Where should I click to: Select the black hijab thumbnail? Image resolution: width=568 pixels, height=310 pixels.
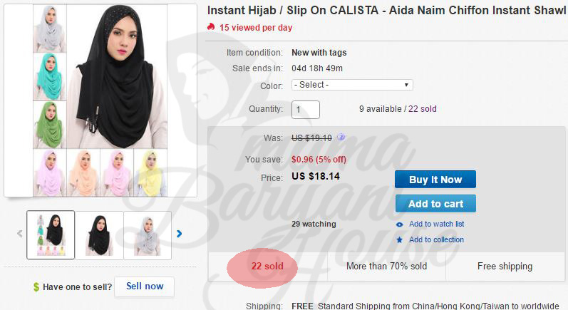[x=99, y=234]
